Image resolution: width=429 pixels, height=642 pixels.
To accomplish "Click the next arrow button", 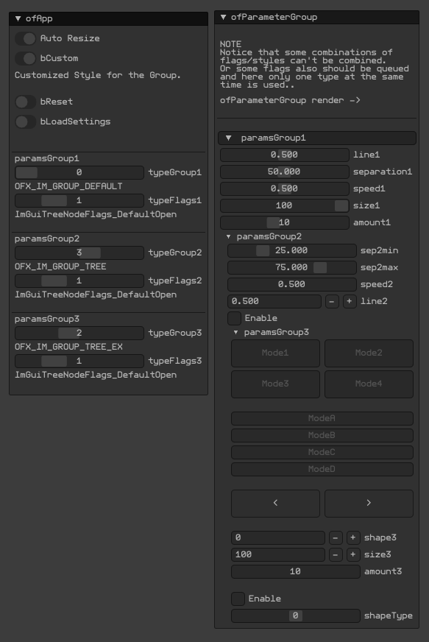I will point(369,503).
